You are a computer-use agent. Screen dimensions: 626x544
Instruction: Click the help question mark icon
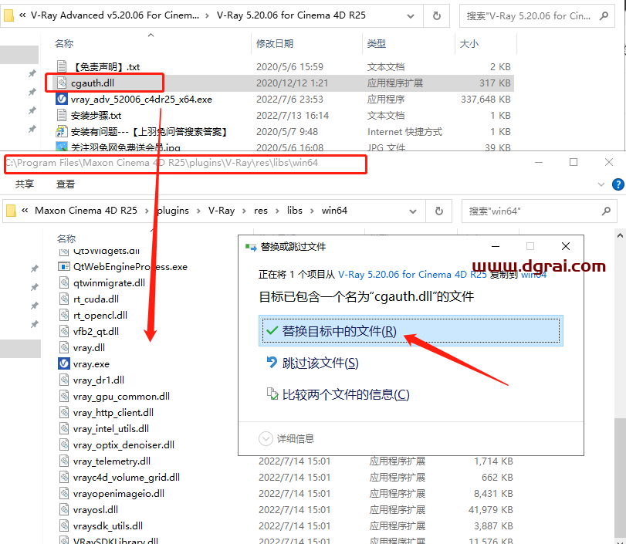click(618, 184)
